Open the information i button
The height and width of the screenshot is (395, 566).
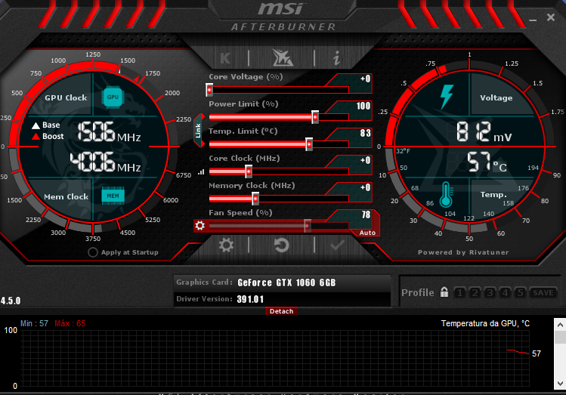(x=337, y=57)
